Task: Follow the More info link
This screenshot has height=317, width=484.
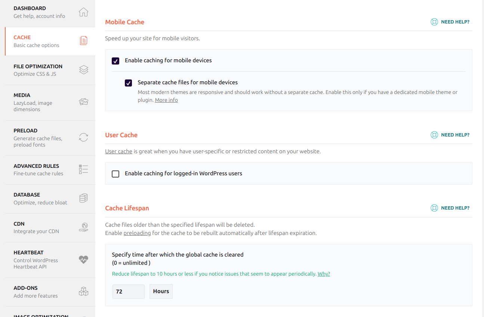Action: 166,100
